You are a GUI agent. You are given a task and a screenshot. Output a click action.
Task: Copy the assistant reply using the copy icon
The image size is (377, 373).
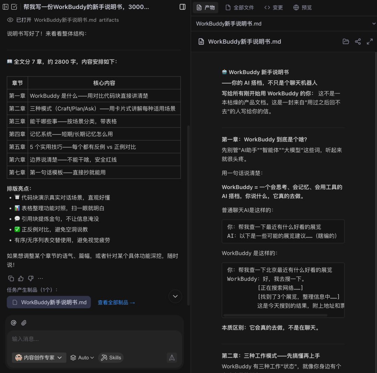pos(11,278)
